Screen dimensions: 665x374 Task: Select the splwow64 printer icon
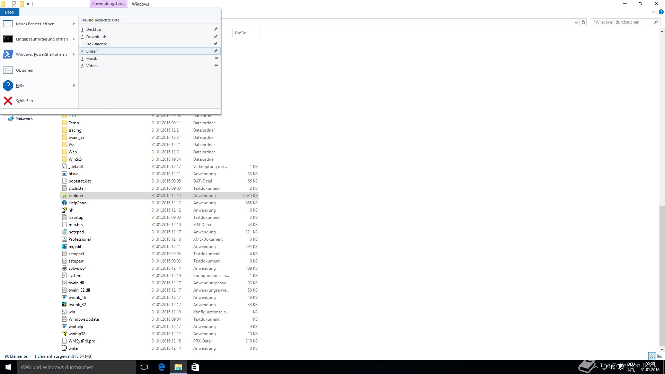pyautogui.click(x=64, y=268)
